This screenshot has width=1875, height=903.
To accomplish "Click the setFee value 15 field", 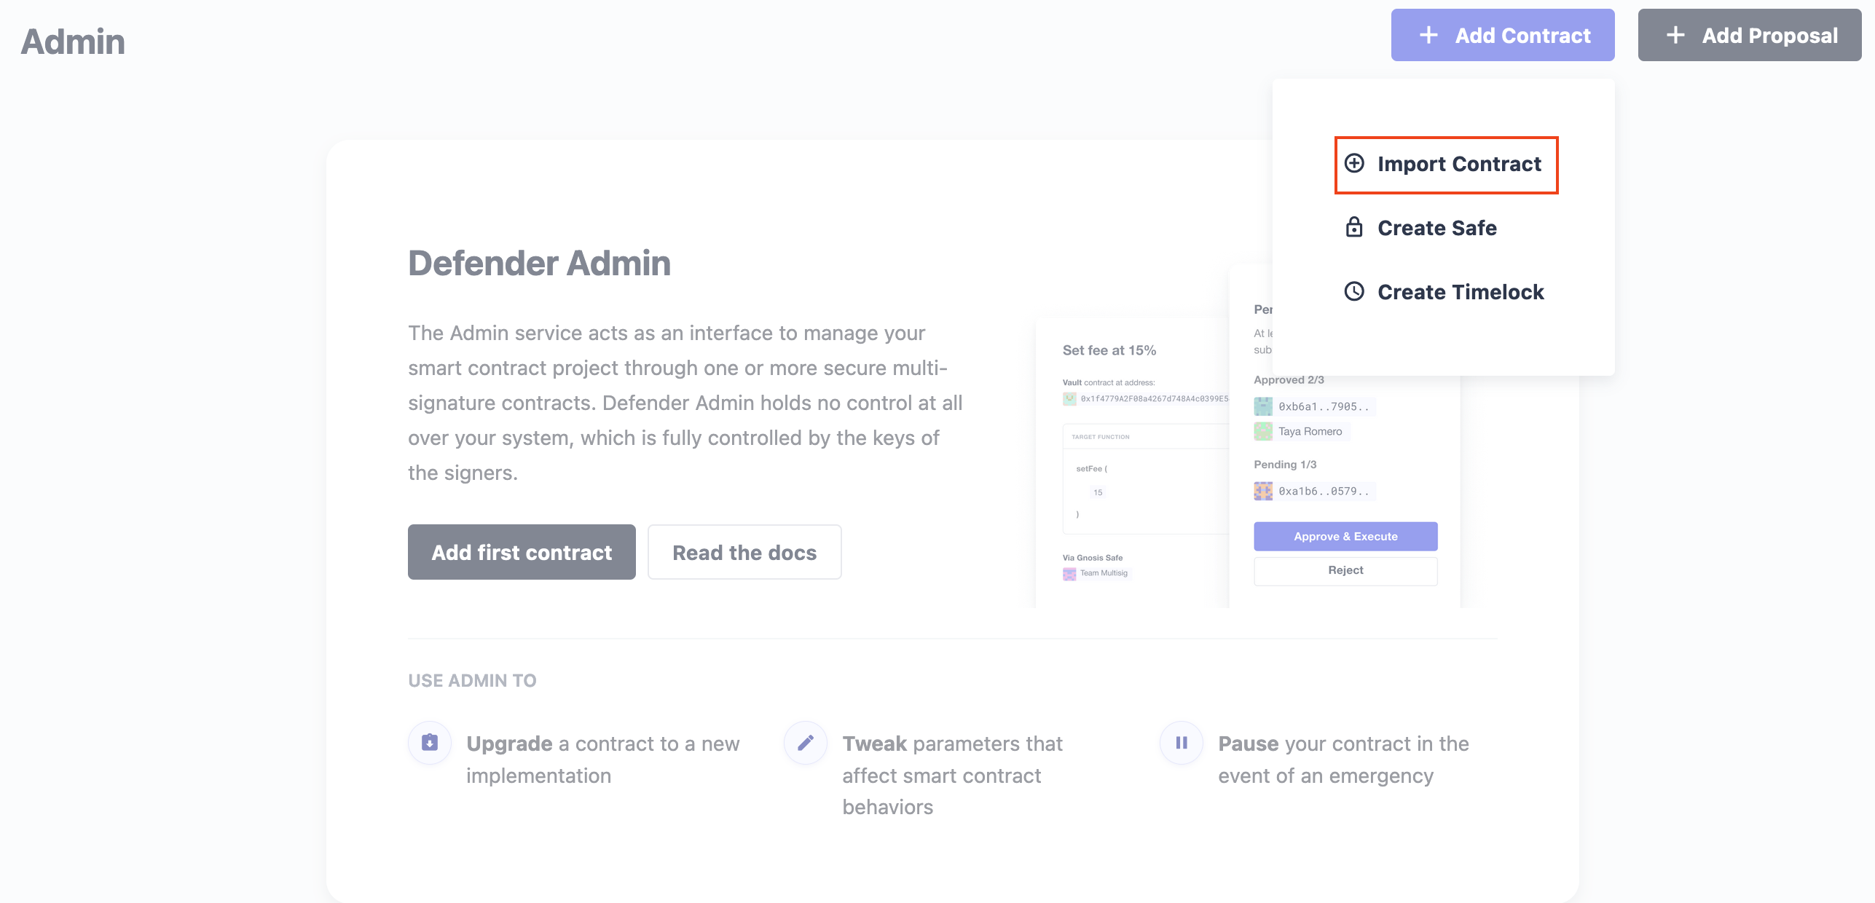I will click(1098, 492).
